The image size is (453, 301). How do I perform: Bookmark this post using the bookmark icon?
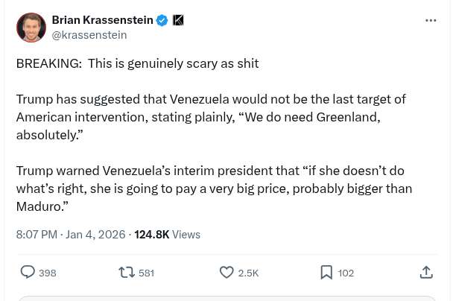coord(326,273)
